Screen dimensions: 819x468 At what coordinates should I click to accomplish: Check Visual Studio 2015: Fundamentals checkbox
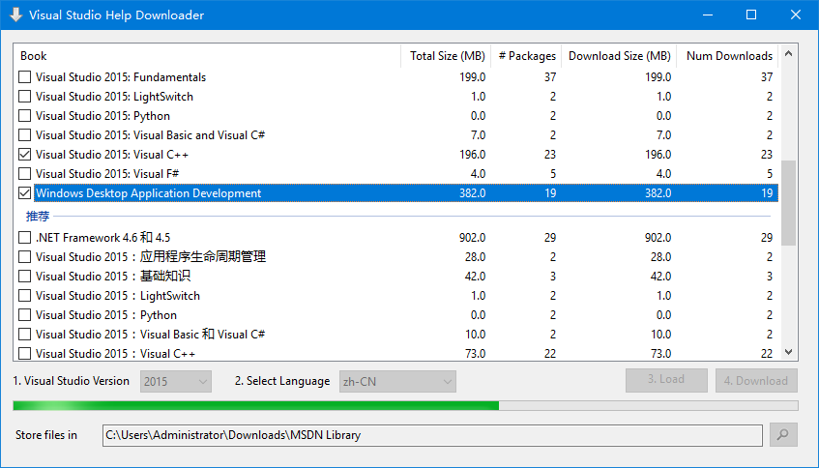pos(24,76)
